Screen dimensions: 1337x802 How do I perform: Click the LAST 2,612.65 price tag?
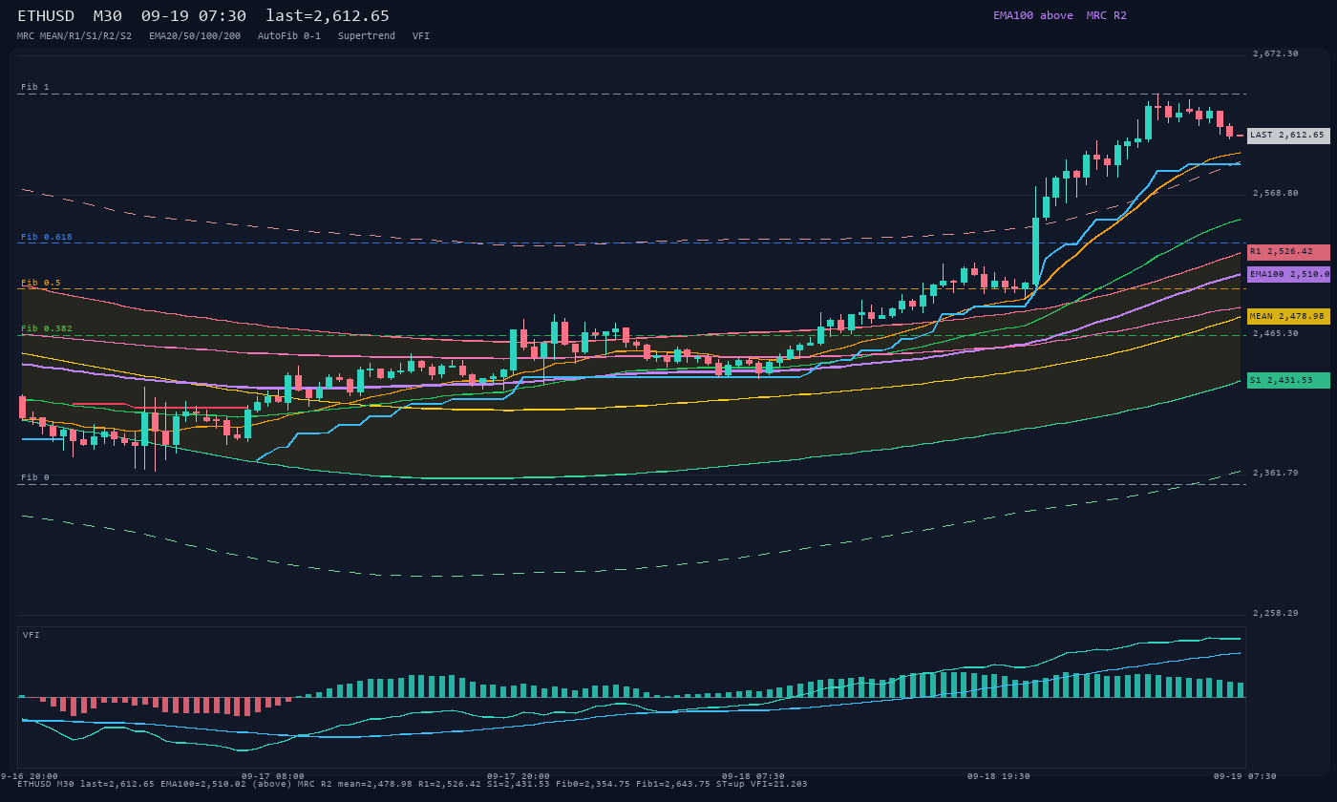(x=1288, y=136)
